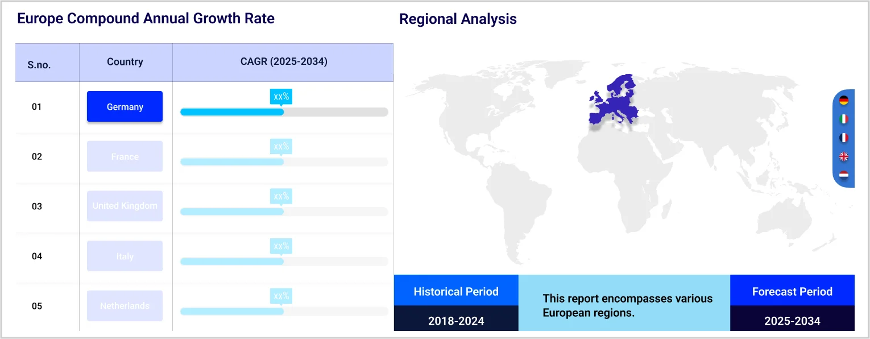Choose the United Kingdom flag icon

coord(844,156)
